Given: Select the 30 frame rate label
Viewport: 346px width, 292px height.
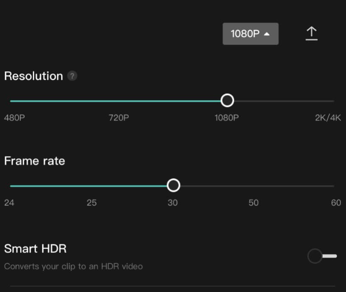Looking at the screenshot, I should pyautogui.click(x=172, y=202).
